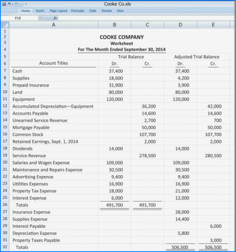The height and width of the screenshot is (252, 236).
Task: Open the Data ribbon tab
Action: tap(92, 11)
